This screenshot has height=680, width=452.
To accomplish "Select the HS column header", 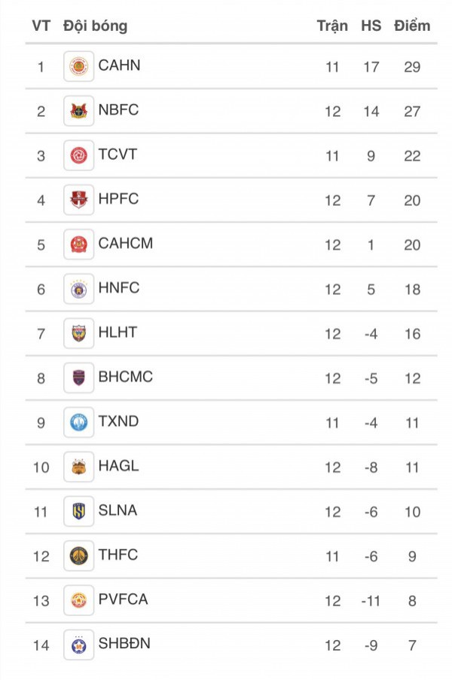I will coord(371,26).
